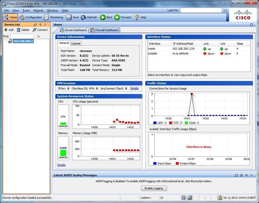Connect to the selected device

pyautogui.click(x=40, y=30)
